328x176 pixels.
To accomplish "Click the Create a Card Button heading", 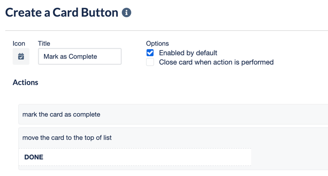I will coord(62,13).
